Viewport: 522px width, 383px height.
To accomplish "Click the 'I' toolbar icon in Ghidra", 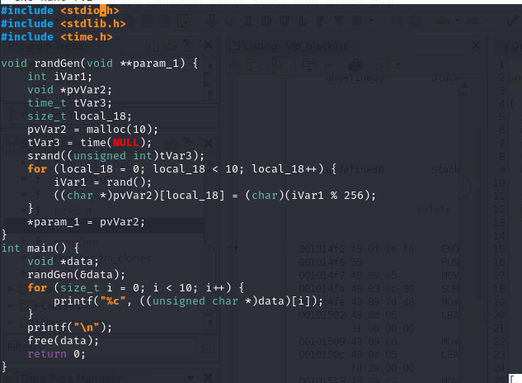I will 248,21.
